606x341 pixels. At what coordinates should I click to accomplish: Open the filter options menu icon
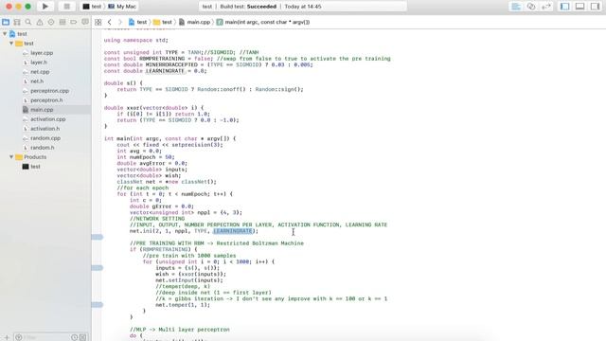tap(18, 337)
